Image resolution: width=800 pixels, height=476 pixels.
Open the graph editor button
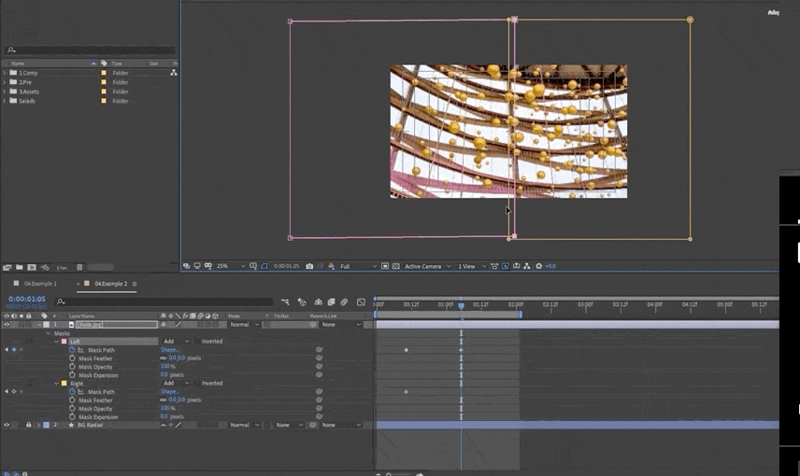361,302
